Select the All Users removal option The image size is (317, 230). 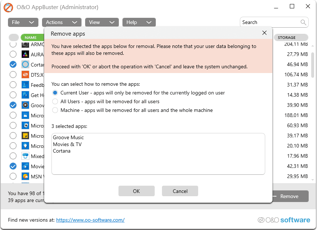pos(55,101)
